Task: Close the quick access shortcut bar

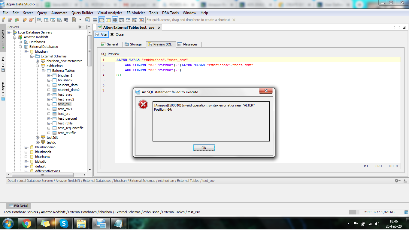Action: 234,20
